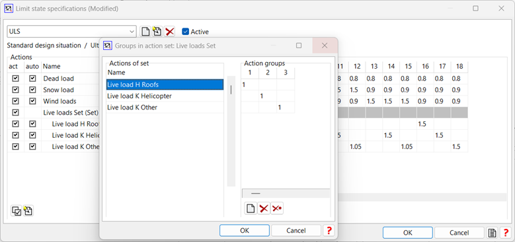Open the report icon next to Cancel
This screenshot has width=515, height=242.
click(x=492, y=233)
